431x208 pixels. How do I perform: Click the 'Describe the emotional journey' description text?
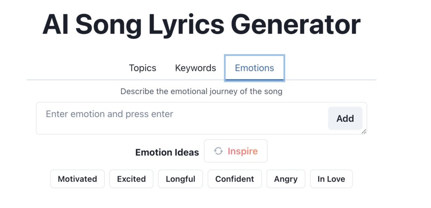click(x=201, y=91)
